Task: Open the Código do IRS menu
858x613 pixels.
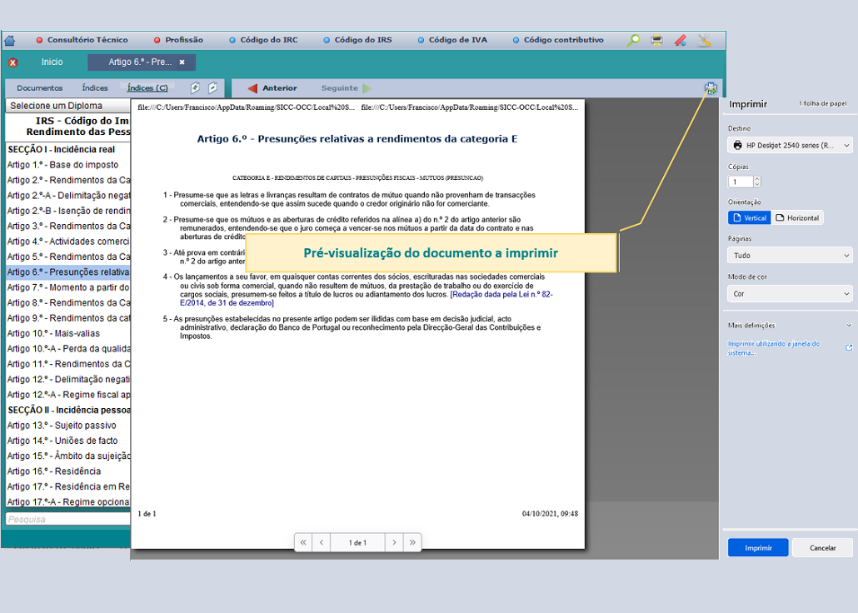Action: tap(358, 40)
